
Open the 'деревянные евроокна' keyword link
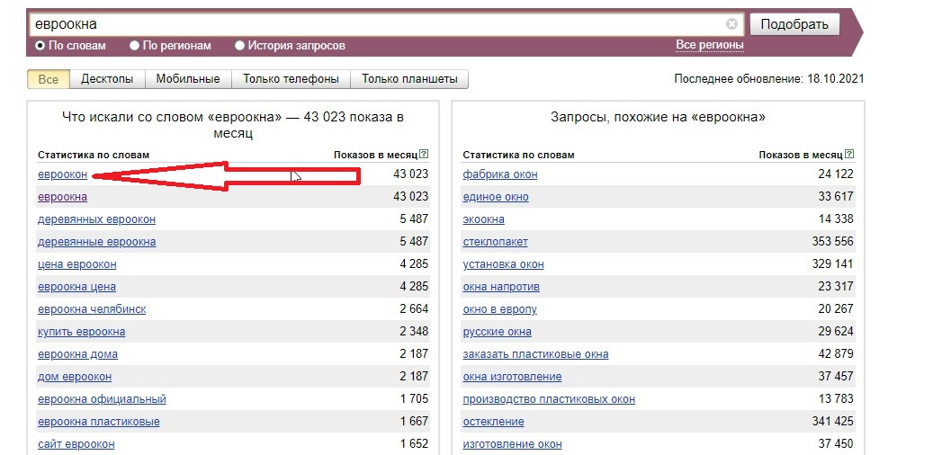[x=96, y=242]
